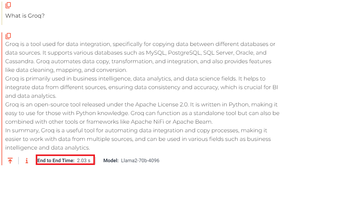Viewport: 355px width, 222px height.
Task: Select the Llama2-70b-4096 model name
Action: click(x=140, y=160)
